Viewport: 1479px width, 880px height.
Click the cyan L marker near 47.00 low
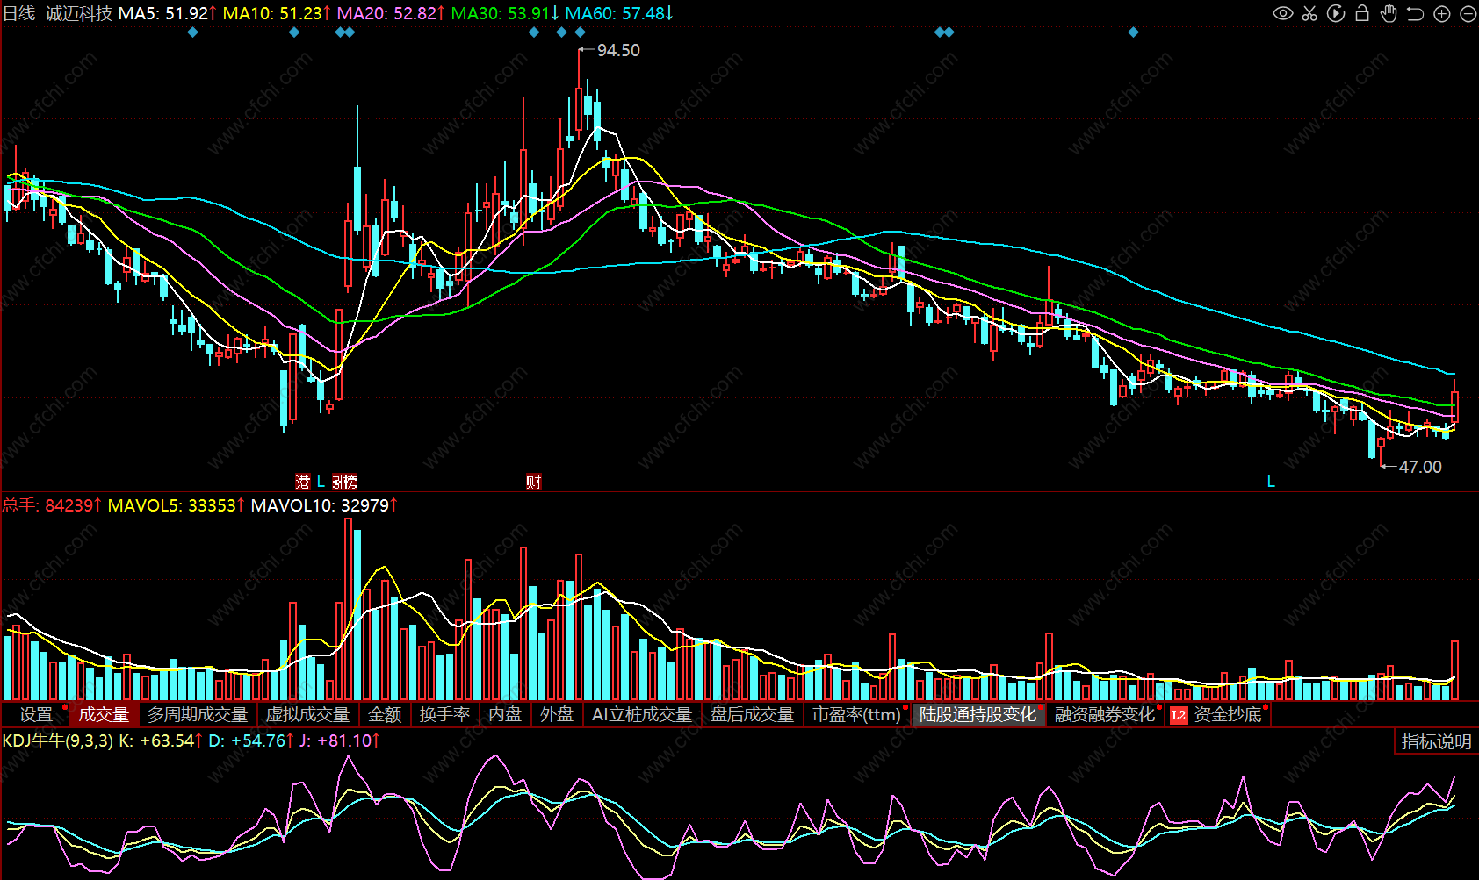(1271, 482)
